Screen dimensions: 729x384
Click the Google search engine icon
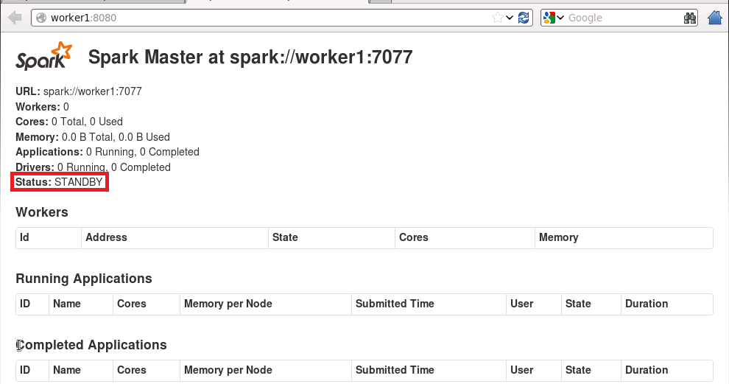coord(549,18)
